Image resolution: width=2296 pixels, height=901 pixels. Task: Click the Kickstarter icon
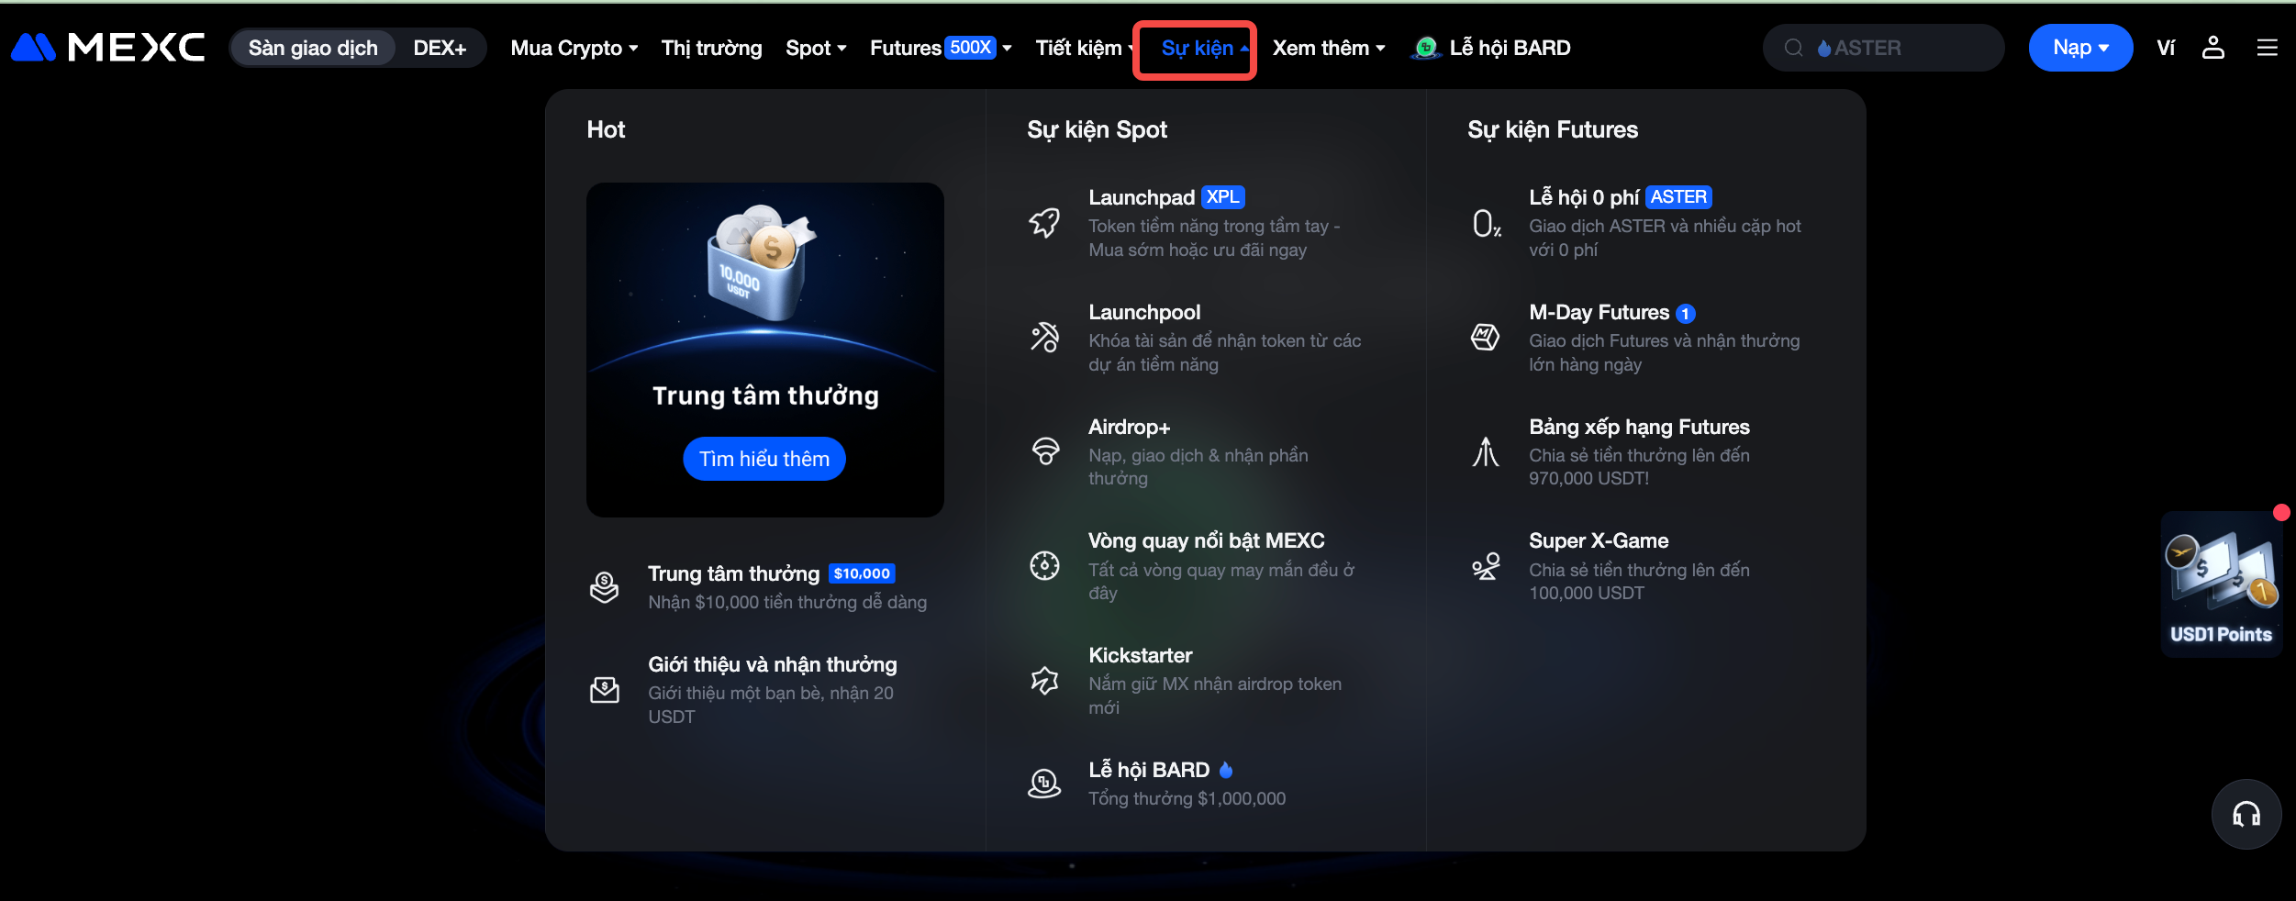[1044, 680]
